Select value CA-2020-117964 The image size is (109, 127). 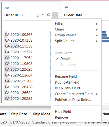19,58
